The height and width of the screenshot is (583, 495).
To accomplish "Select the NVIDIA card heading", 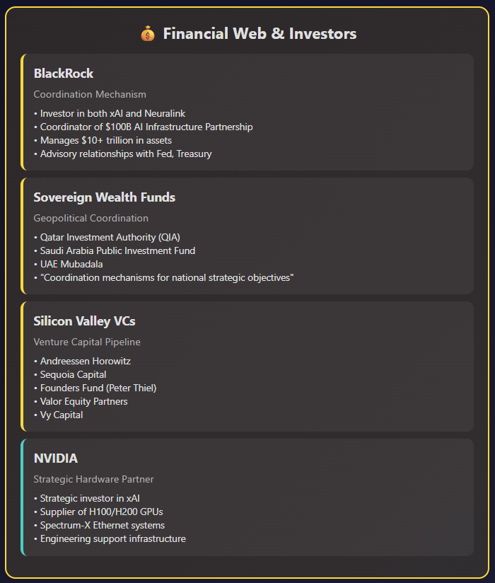I will (x=56, y=458).
